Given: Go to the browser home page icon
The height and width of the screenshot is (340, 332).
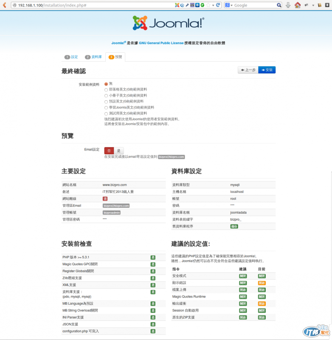Looking at the screenshot, I should click(x=298, y=5).
